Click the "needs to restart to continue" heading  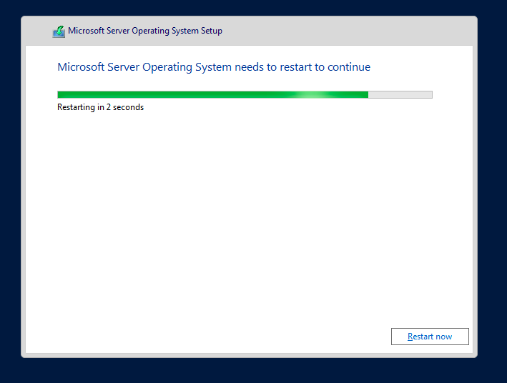(214, 67)
